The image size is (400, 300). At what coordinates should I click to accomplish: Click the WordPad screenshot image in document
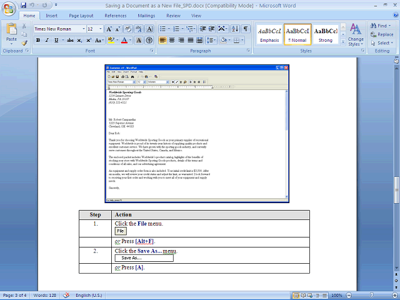tap(197, 134)
